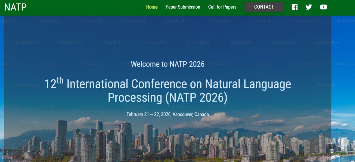The image size is (355, 162).
Task: Click the February 21-22 date text
Action: point(168,114)
